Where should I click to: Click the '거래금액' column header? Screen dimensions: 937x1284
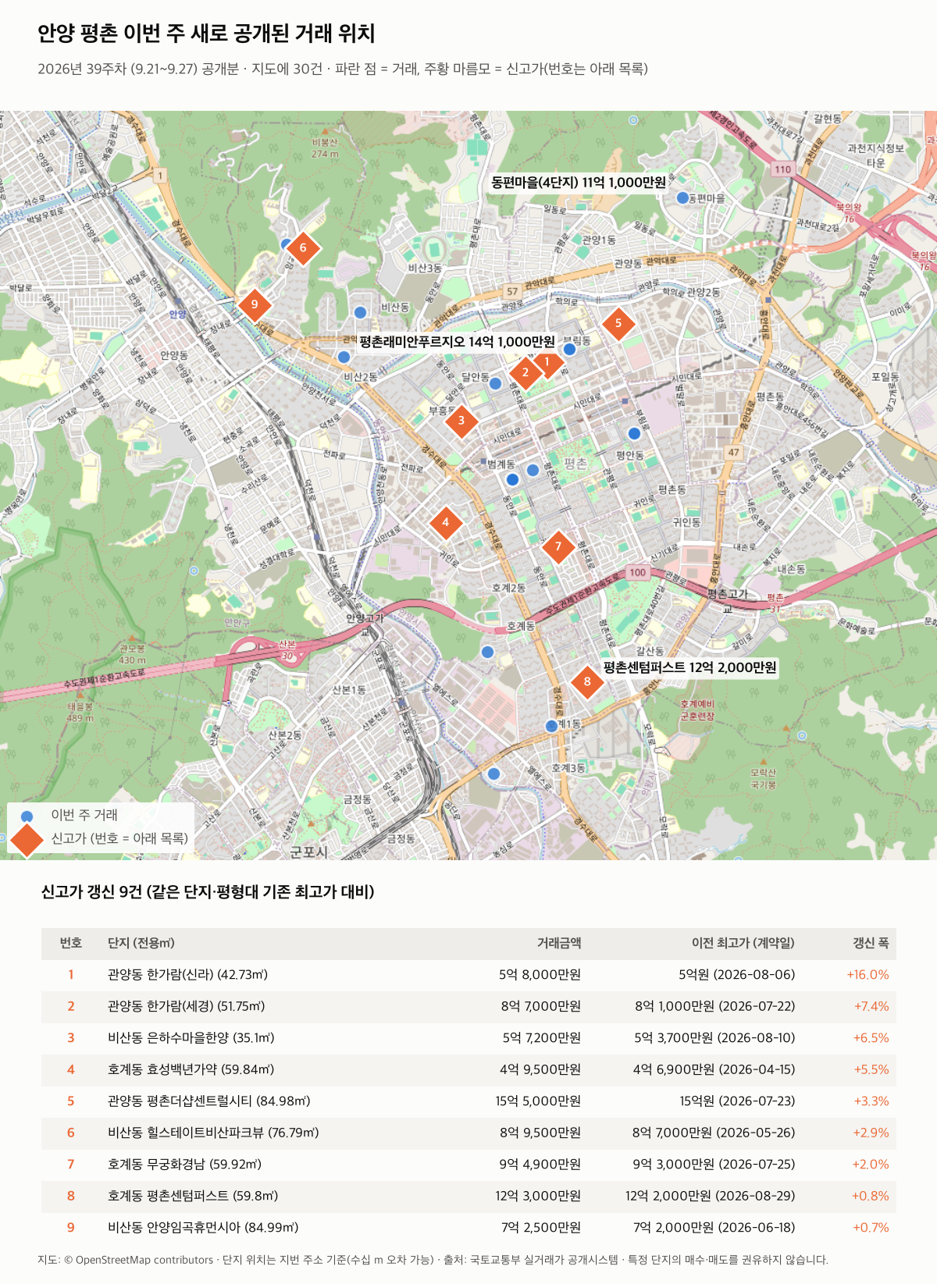click(559, 943)
